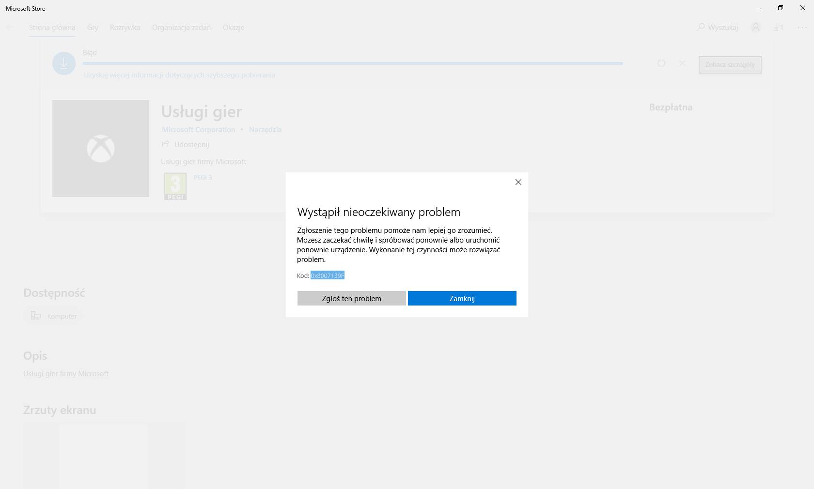814x489 pixels.
Task: Minimize the Microsoft Store window
Action: 758,8
